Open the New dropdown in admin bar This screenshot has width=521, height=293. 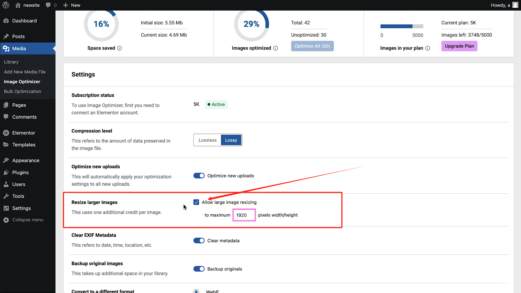pyautogui.click(x=71, y=5)
